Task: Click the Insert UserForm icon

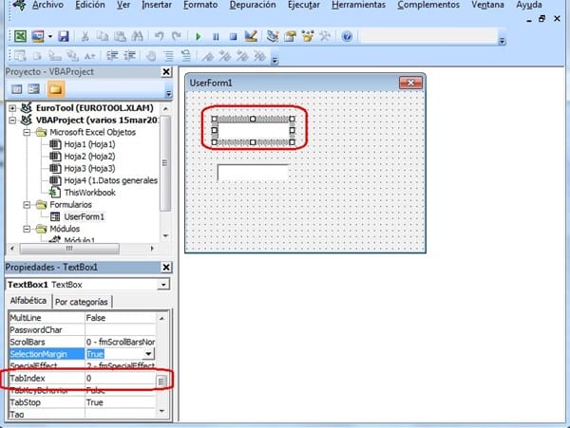Action: coord(38,36)
